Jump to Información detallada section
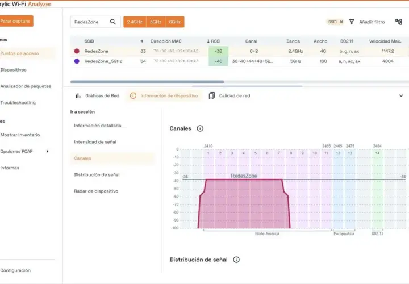Image resolution: width=409 pixels, height=284 pixels. pos(98,126)
